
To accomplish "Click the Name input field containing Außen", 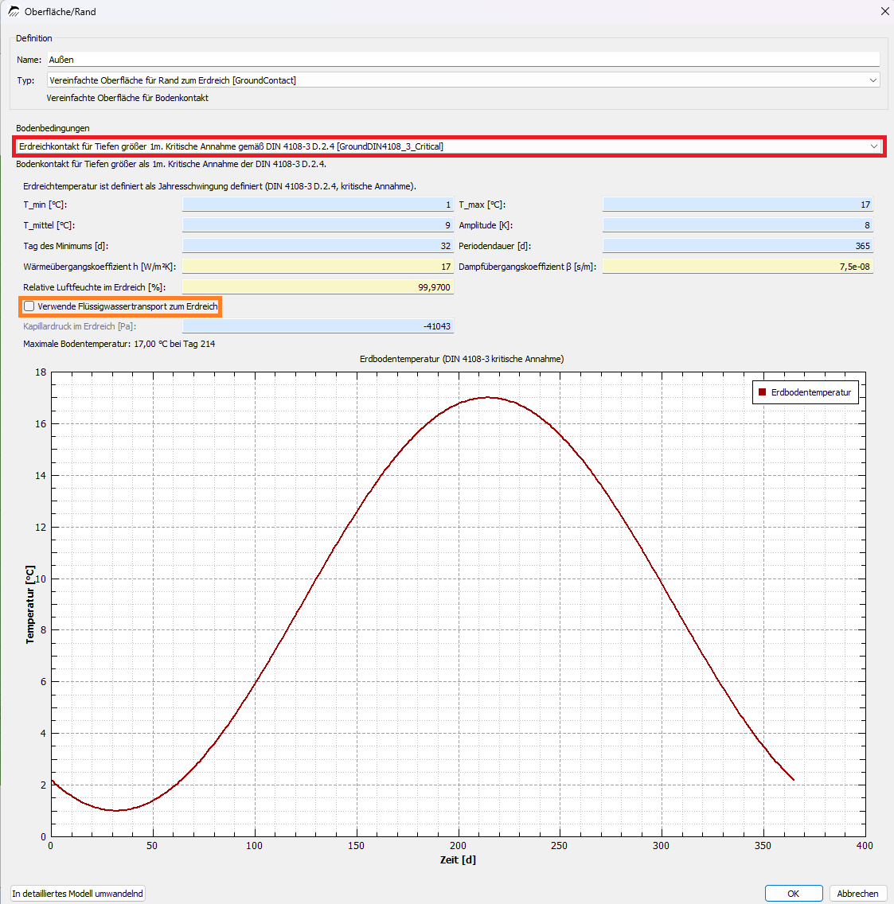I will 463,60.
